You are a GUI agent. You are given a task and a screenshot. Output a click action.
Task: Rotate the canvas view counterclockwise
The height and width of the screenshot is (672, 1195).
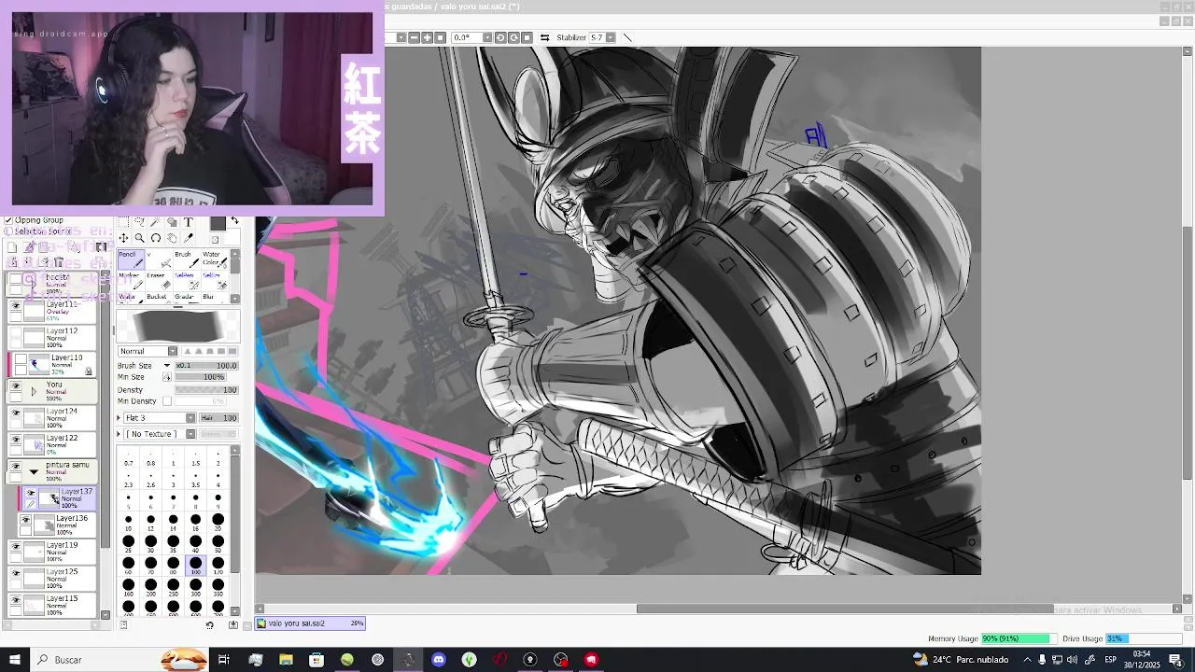(500, 37)
